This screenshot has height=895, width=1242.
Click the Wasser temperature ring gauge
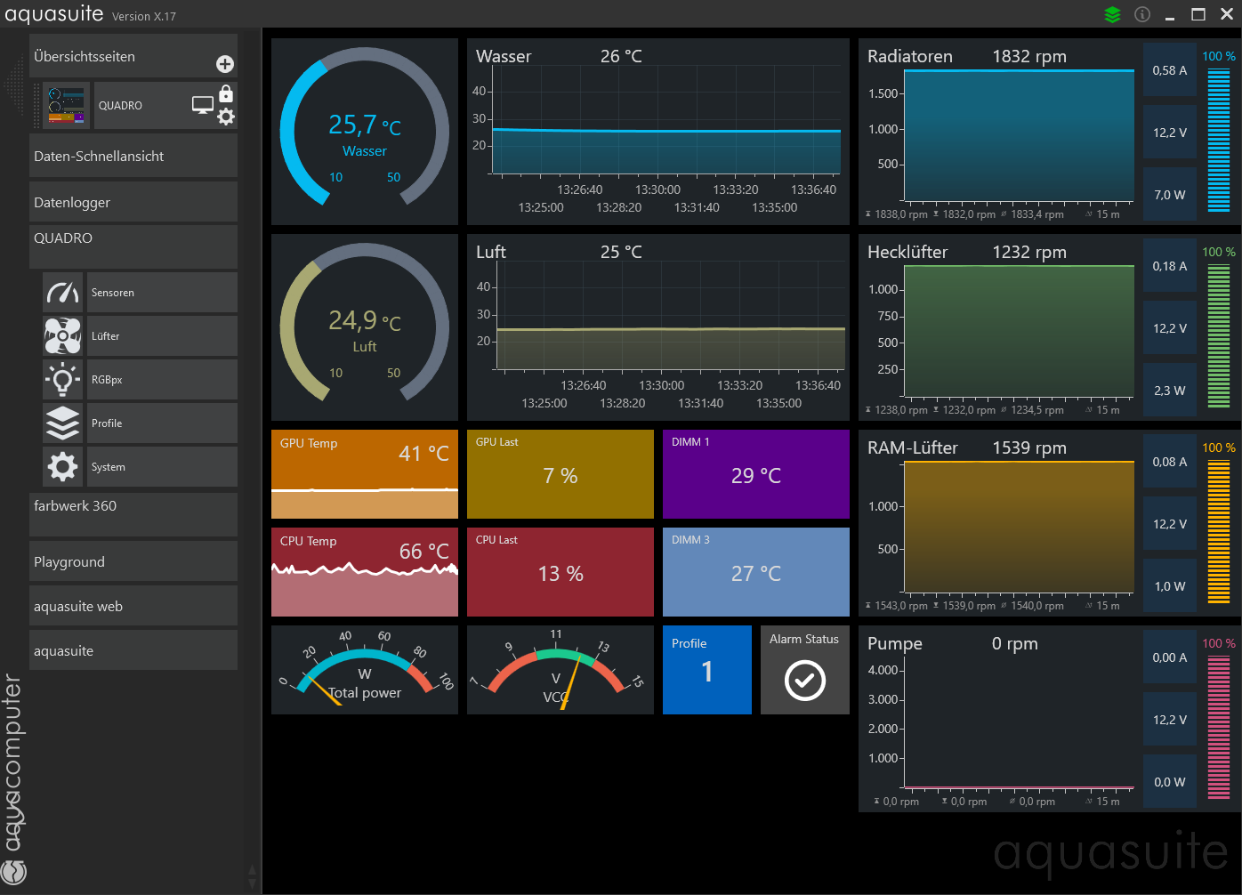coord(365,132)
